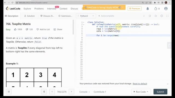This screenshot has width=175, height=98.
Task: Click the Contribute link
Action: [100, 92]
